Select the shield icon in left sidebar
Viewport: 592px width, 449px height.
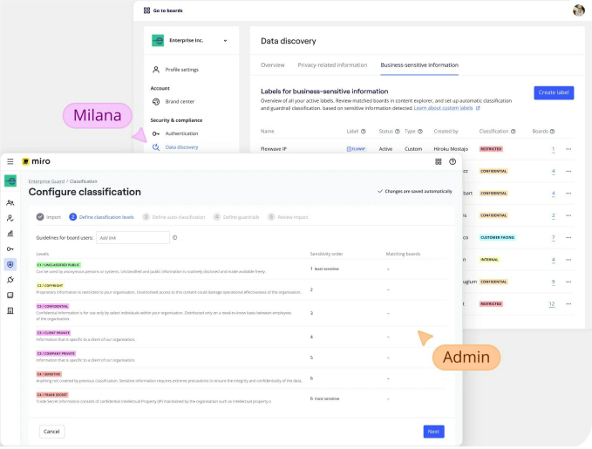pyautogui.click(x=10, y=264)
